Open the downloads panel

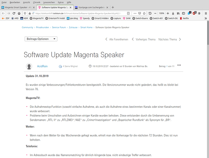click(x=173, y=13)
